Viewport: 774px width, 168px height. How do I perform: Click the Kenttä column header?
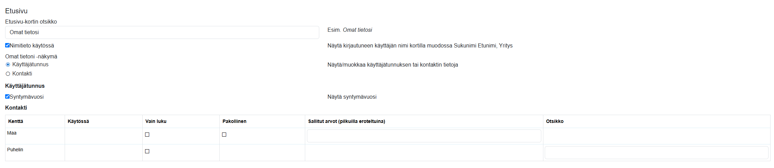click(16, 121)
